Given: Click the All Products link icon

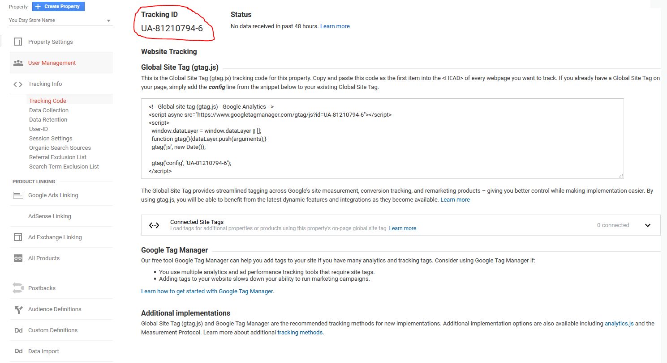Looking at the screenshot, I should (x=18, y=258).
